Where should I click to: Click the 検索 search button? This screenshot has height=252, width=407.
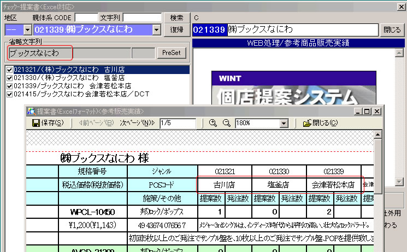(x=177, y=17)
